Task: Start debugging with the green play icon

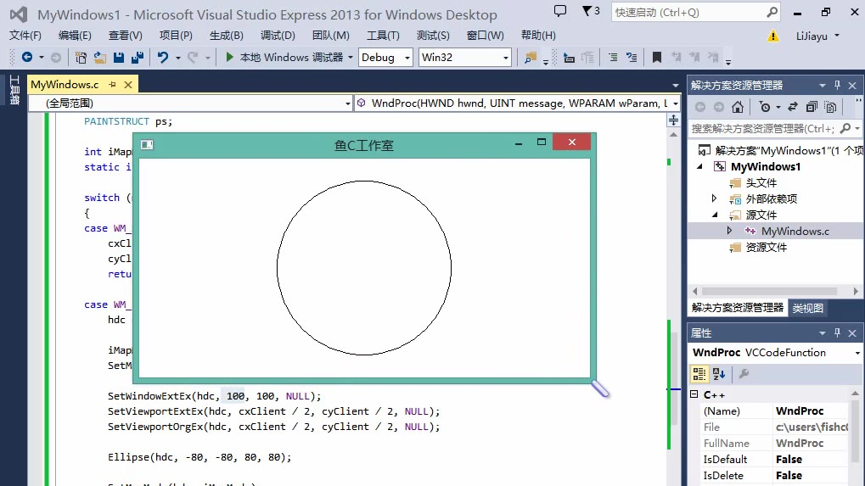Action: pos(230,57)
